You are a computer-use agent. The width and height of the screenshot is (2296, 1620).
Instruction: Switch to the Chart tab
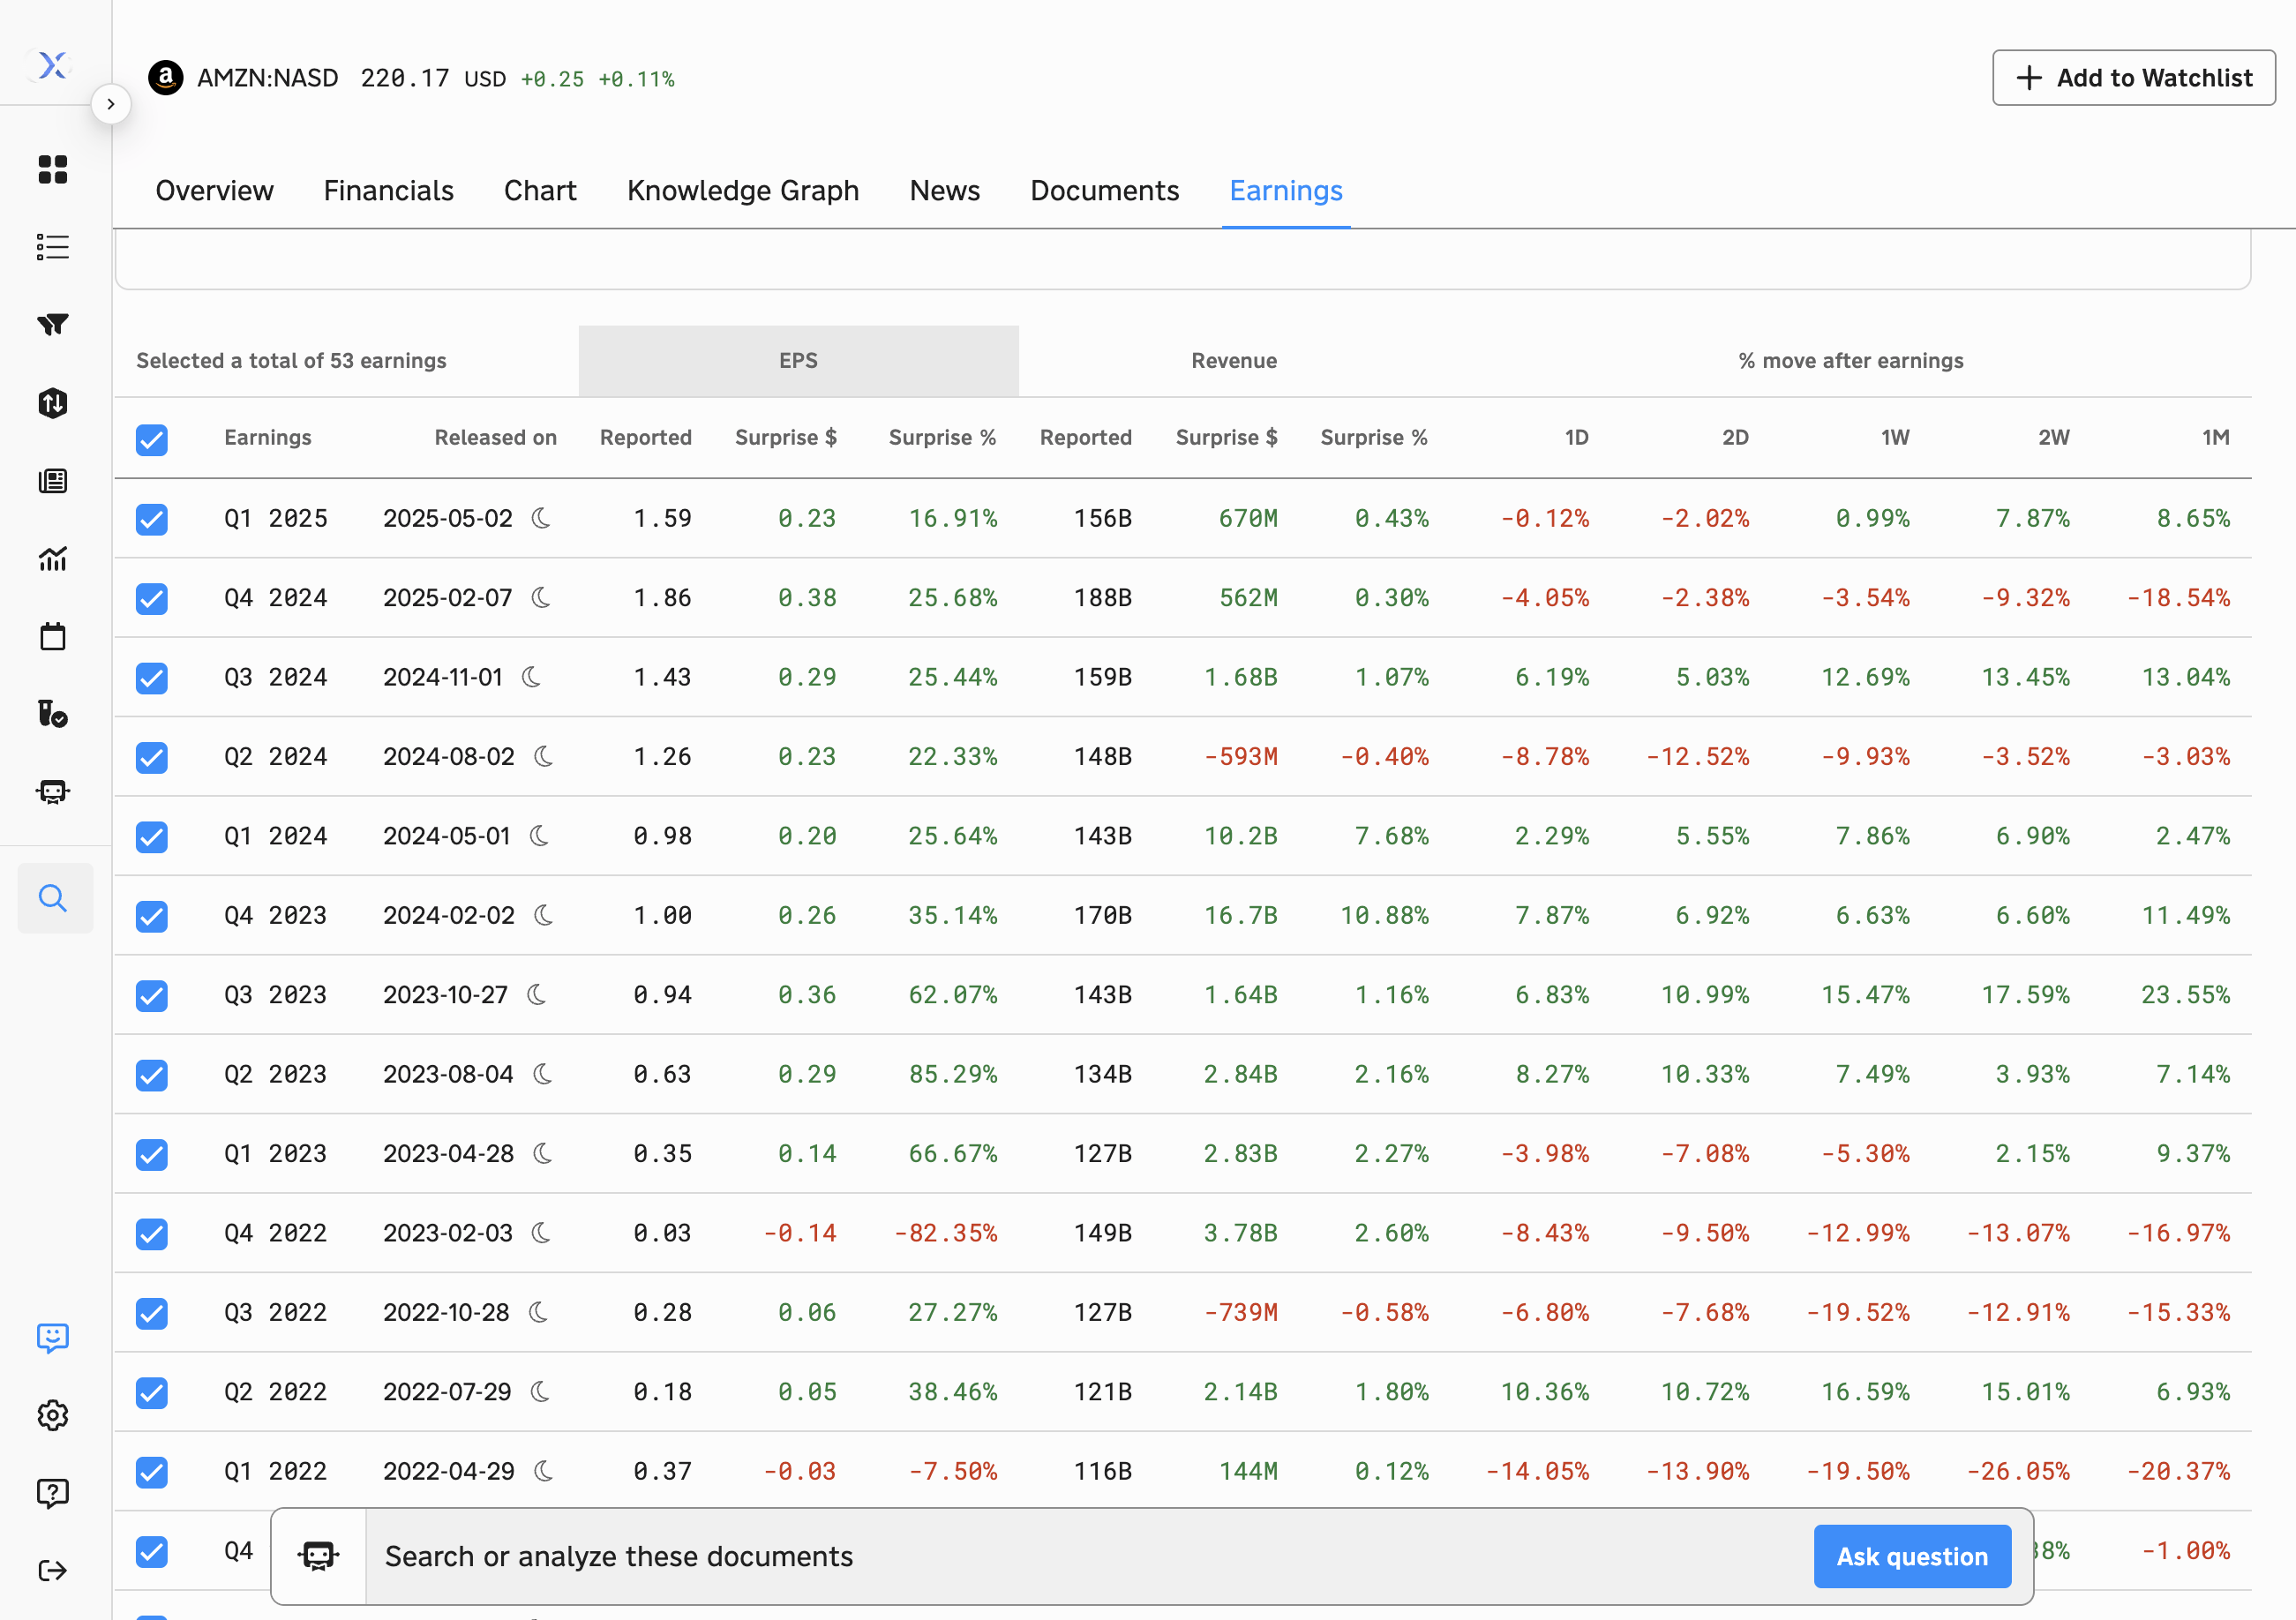click(x=540, y=190)
